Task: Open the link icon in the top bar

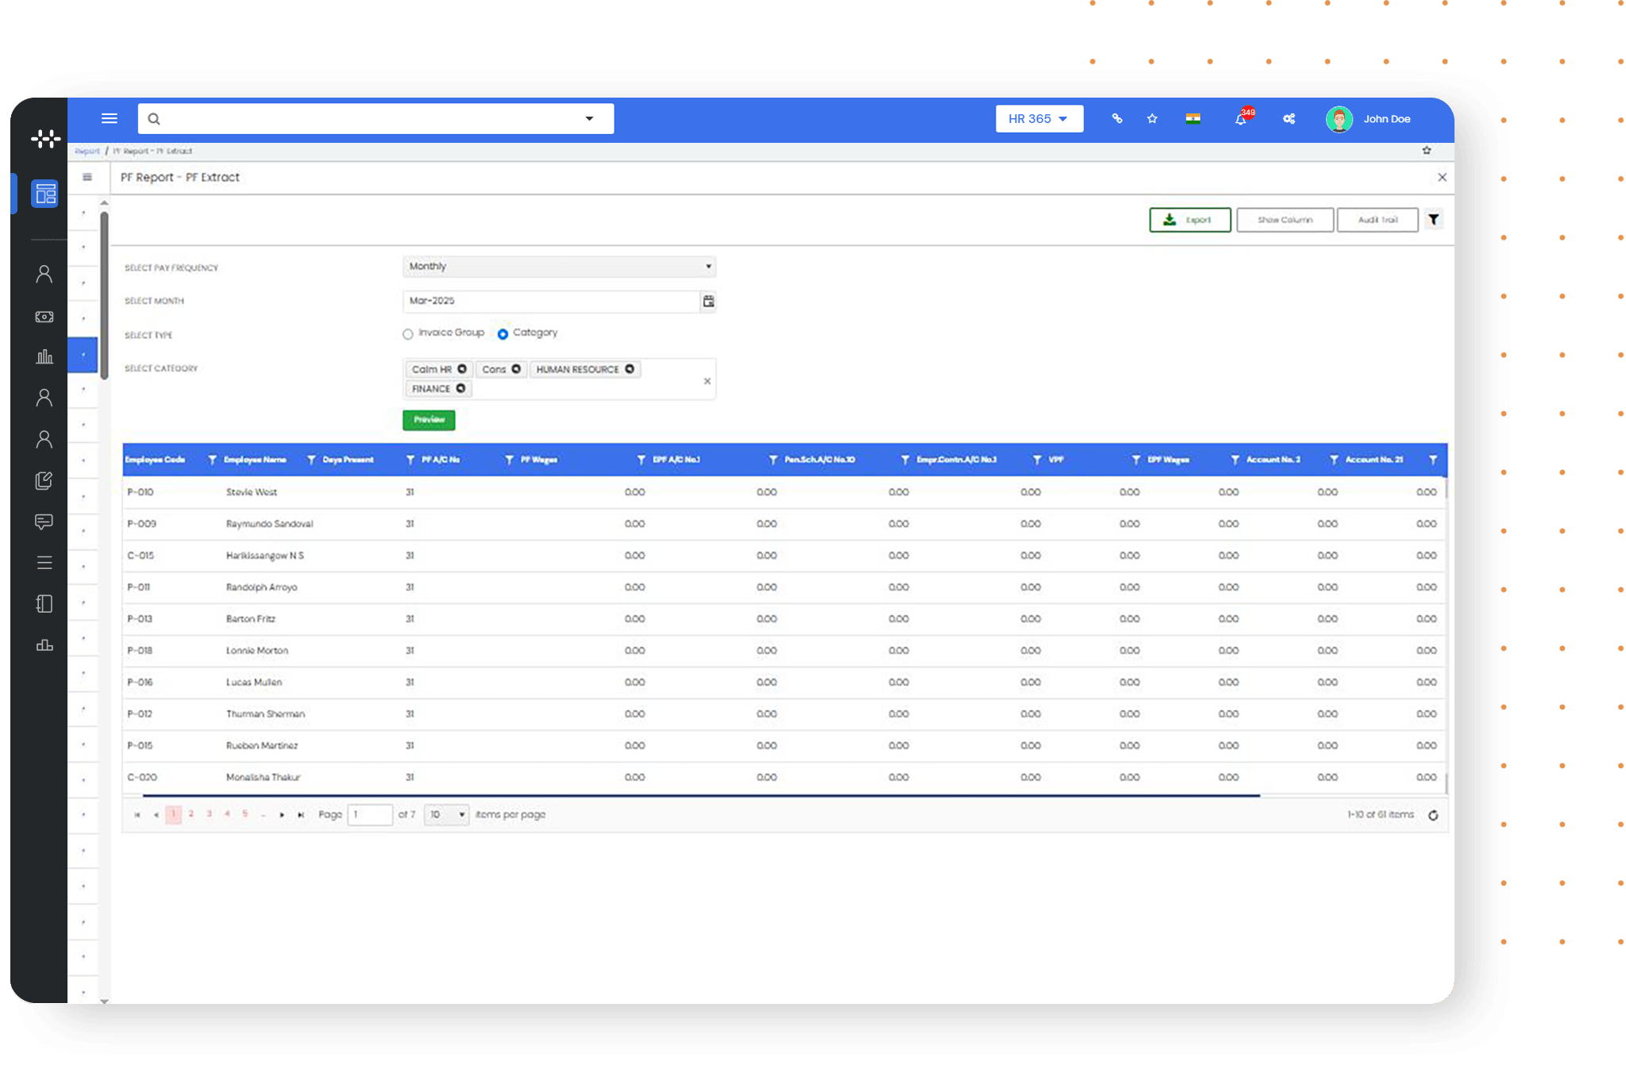Action: [1117, 118]
